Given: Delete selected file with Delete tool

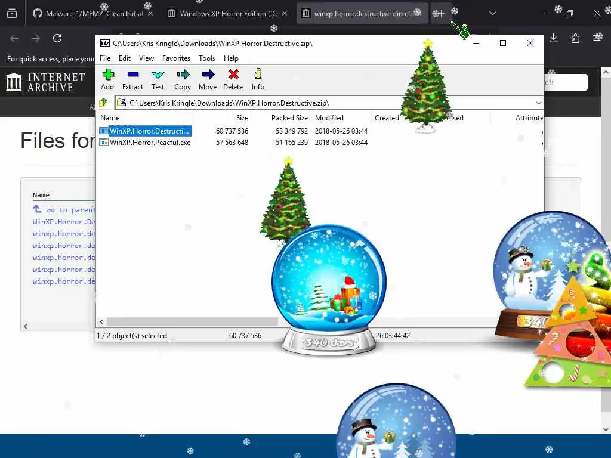Looking at the screenshot, I should point(233,80).
